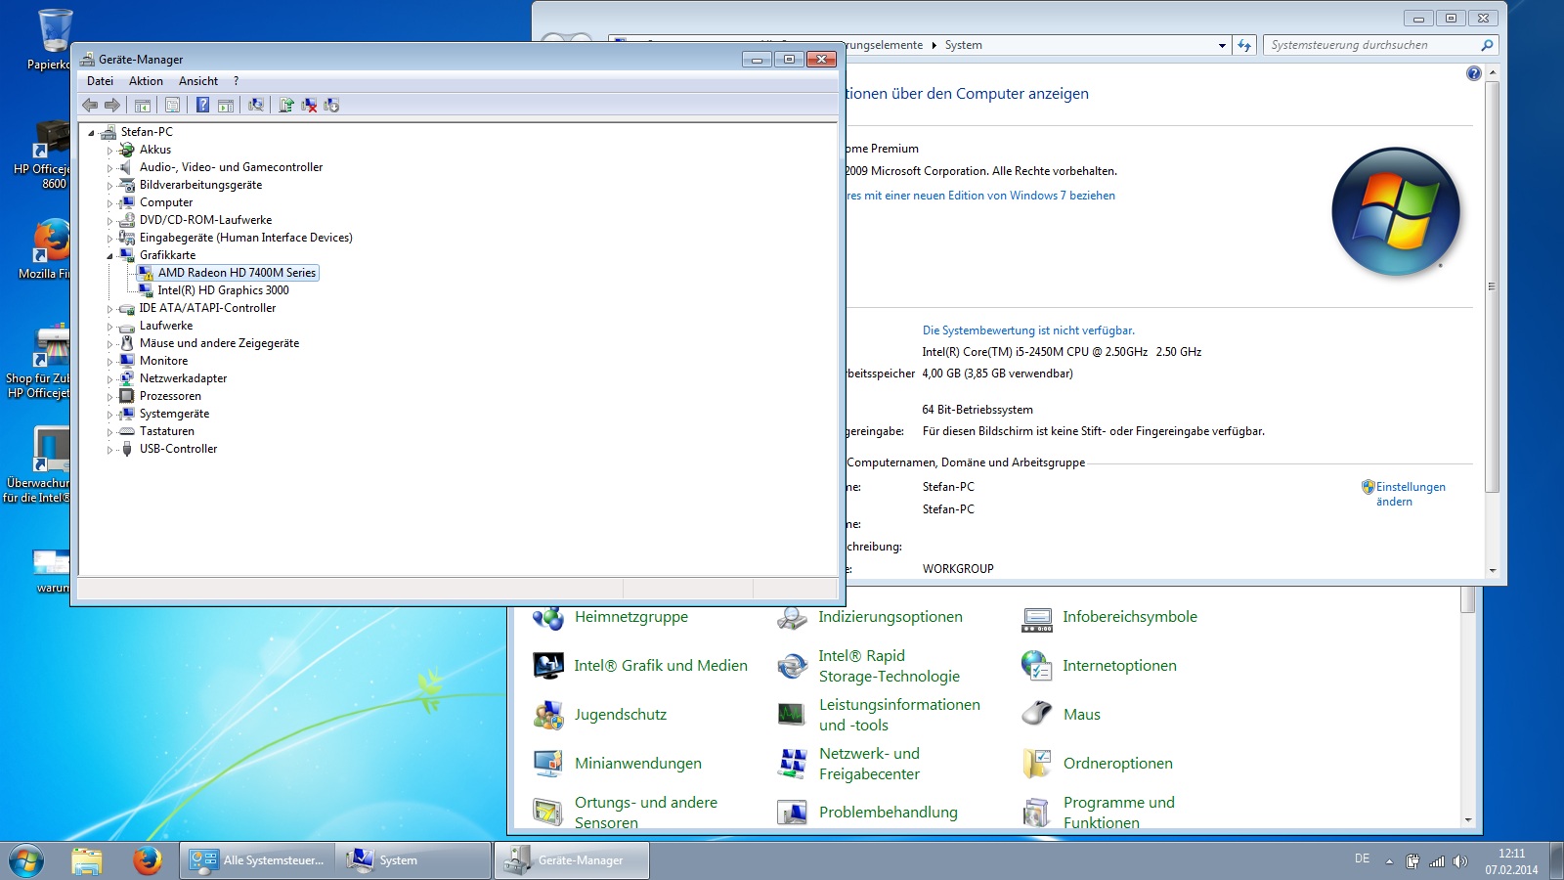Select Mäuse und andere Zeigegeräte item
Viewport: 1564px width, 880px height.
[x=219, y=343]
